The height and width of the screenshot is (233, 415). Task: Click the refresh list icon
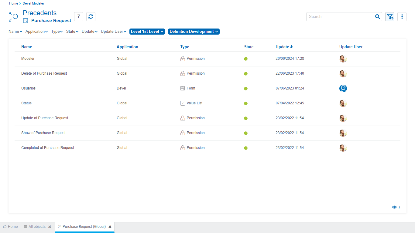91,17
